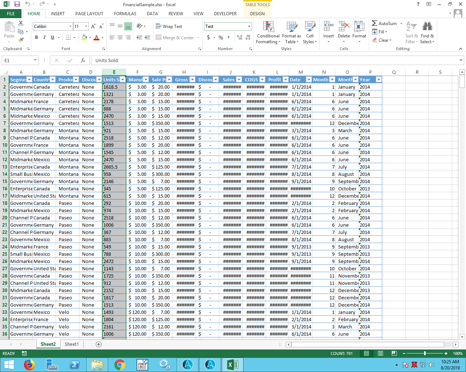Expand the Number Format dropdown
The width and height of the screenshot is (466, 372).
click(249, 27)
